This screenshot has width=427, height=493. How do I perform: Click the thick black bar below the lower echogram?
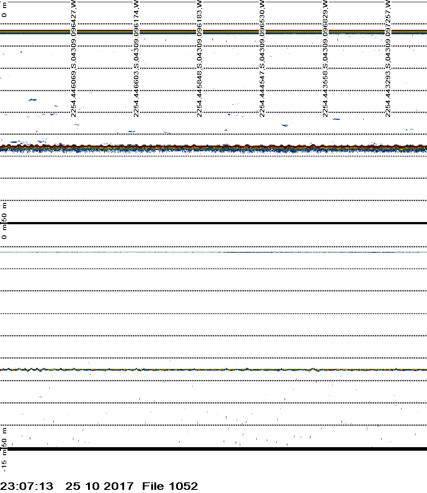click(213, 449)
